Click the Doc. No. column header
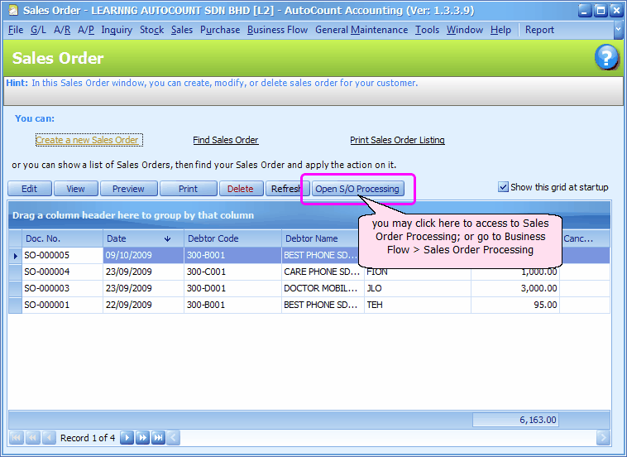Image resolution: width=627 pixels, height=457 pixels. 63,239
